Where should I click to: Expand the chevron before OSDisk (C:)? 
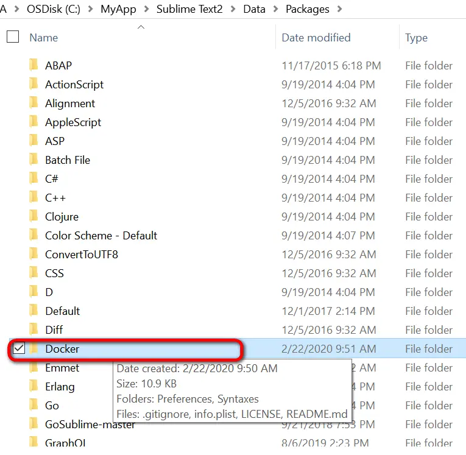click(16, 9)
